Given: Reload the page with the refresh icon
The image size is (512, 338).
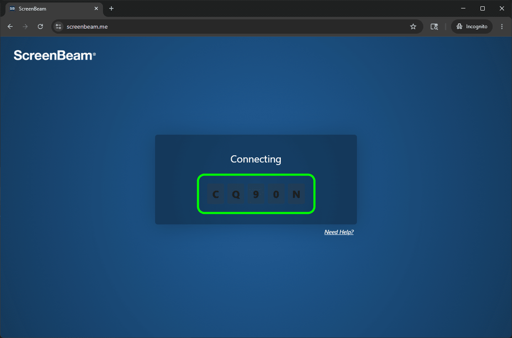Looking at the screenshot, I should [x=40, y=27].
